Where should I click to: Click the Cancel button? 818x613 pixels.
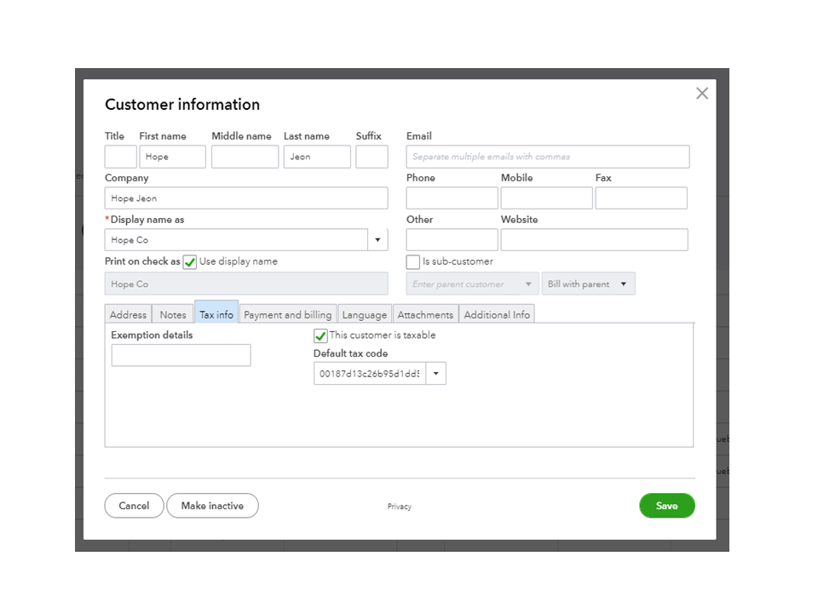point(134,506)
